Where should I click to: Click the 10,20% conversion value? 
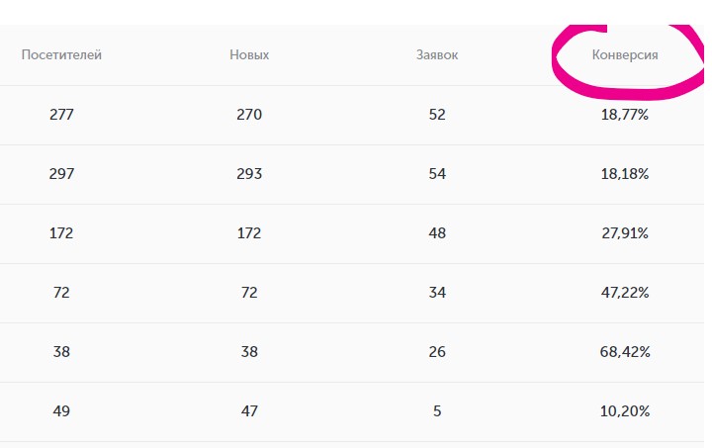pos(625,411)
